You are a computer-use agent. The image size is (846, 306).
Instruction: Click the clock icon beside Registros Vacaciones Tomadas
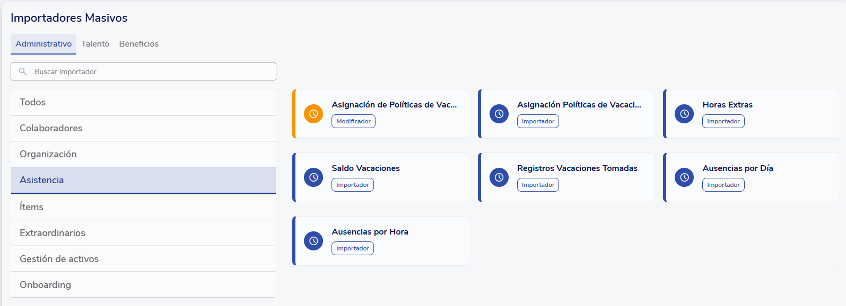(499, 177)
